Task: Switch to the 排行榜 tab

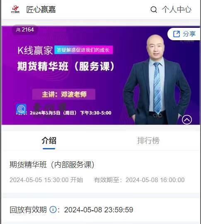Action: pos(148,141)
